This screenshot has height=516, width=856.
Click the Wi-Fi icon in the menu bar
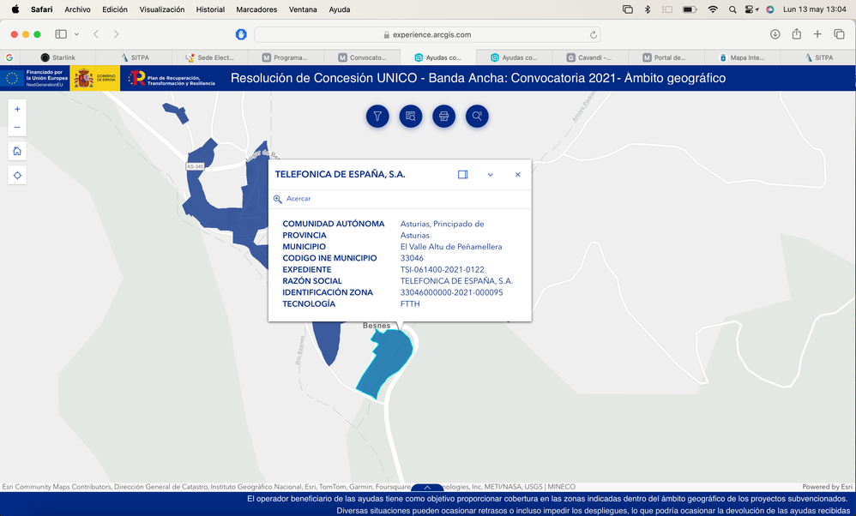pyautogui.click(x=713, y=9)
